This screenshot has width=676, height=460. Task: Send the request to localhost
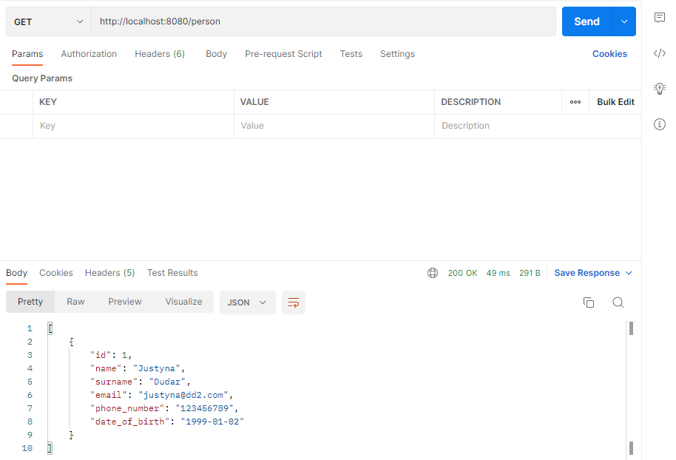(587, 21)
